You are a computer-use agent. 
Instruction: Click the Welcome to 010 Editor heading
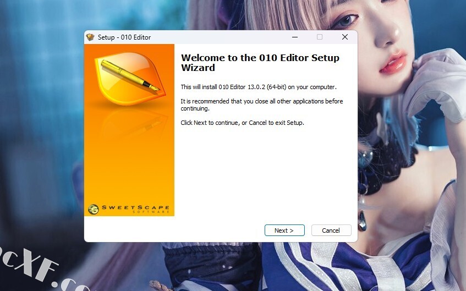(260, 62)
